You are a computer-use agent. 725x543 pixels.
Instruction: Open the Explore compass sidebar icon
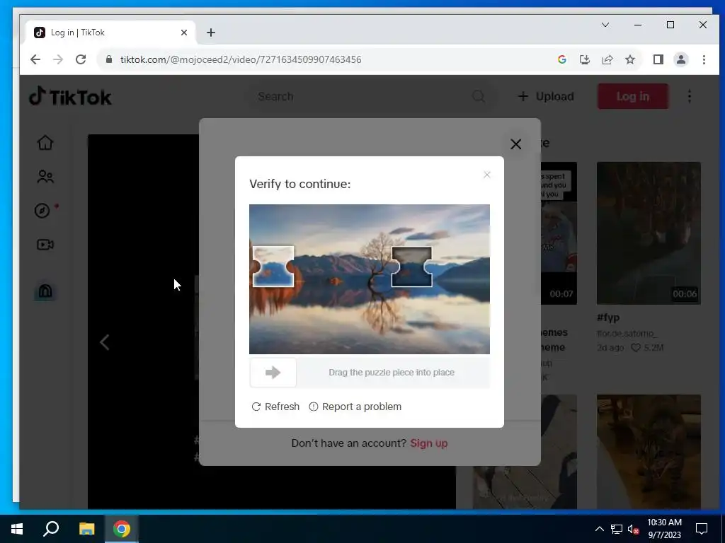[x=42, y=211]
